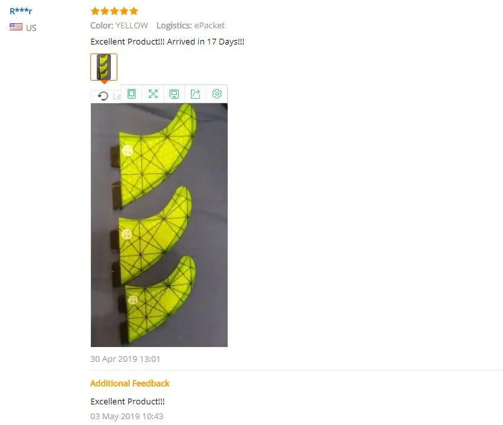The image size is (503, 425).
Task: Open tablet view icon in image toolbar
Action: (132, 94)
